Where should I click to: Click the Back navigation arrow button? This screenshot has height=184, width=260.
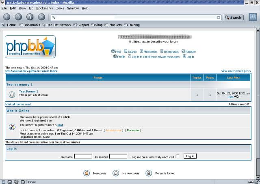click(x=7, y=17)
